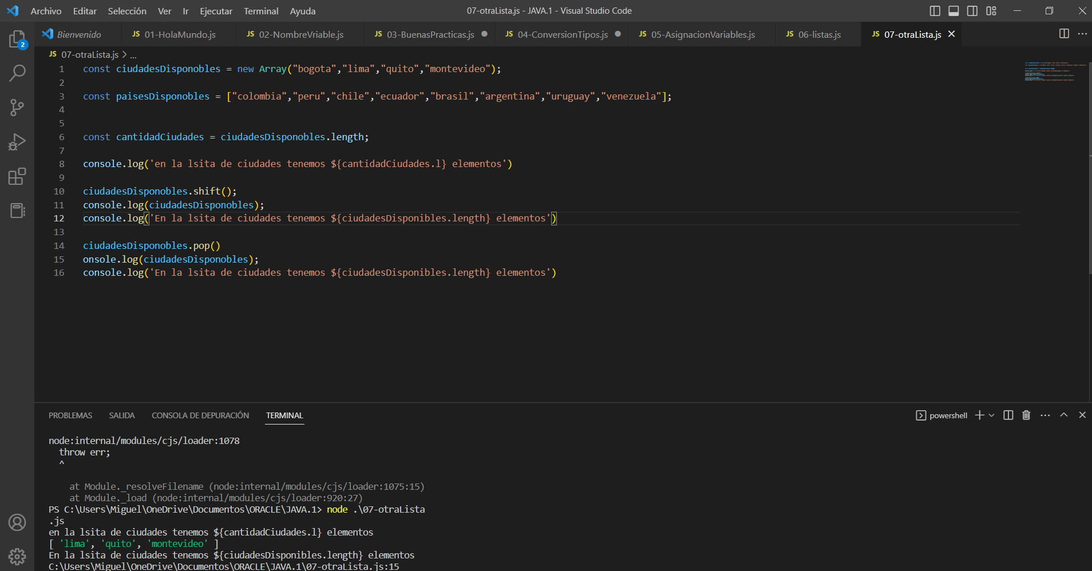Toggle bottom panel layout icon
Image resolution: width=1092 pixels, height=571 pixels.
coord(953,11)
